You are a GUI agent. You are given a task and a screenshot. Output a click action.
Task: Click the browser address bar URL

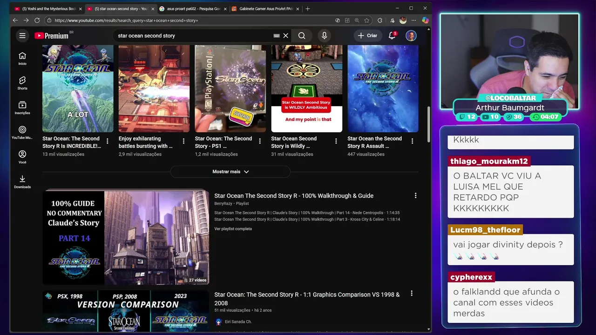(x=126, y=20)
